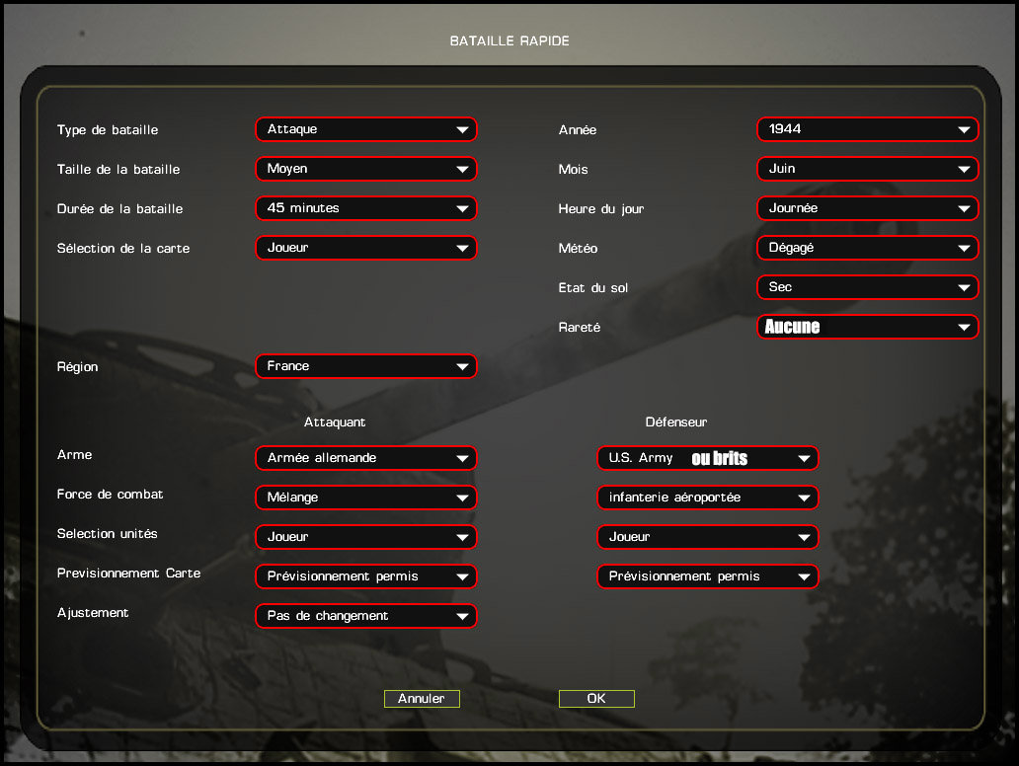Screen dimensions: 1019x766
Task: Click the Défenseur column heading
Action: coord(675,422)
